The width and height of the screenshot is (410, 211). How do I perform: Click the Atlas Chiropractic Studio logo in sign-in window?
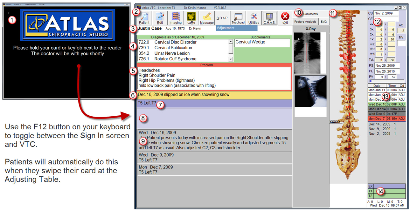click(x=67, y=25)
